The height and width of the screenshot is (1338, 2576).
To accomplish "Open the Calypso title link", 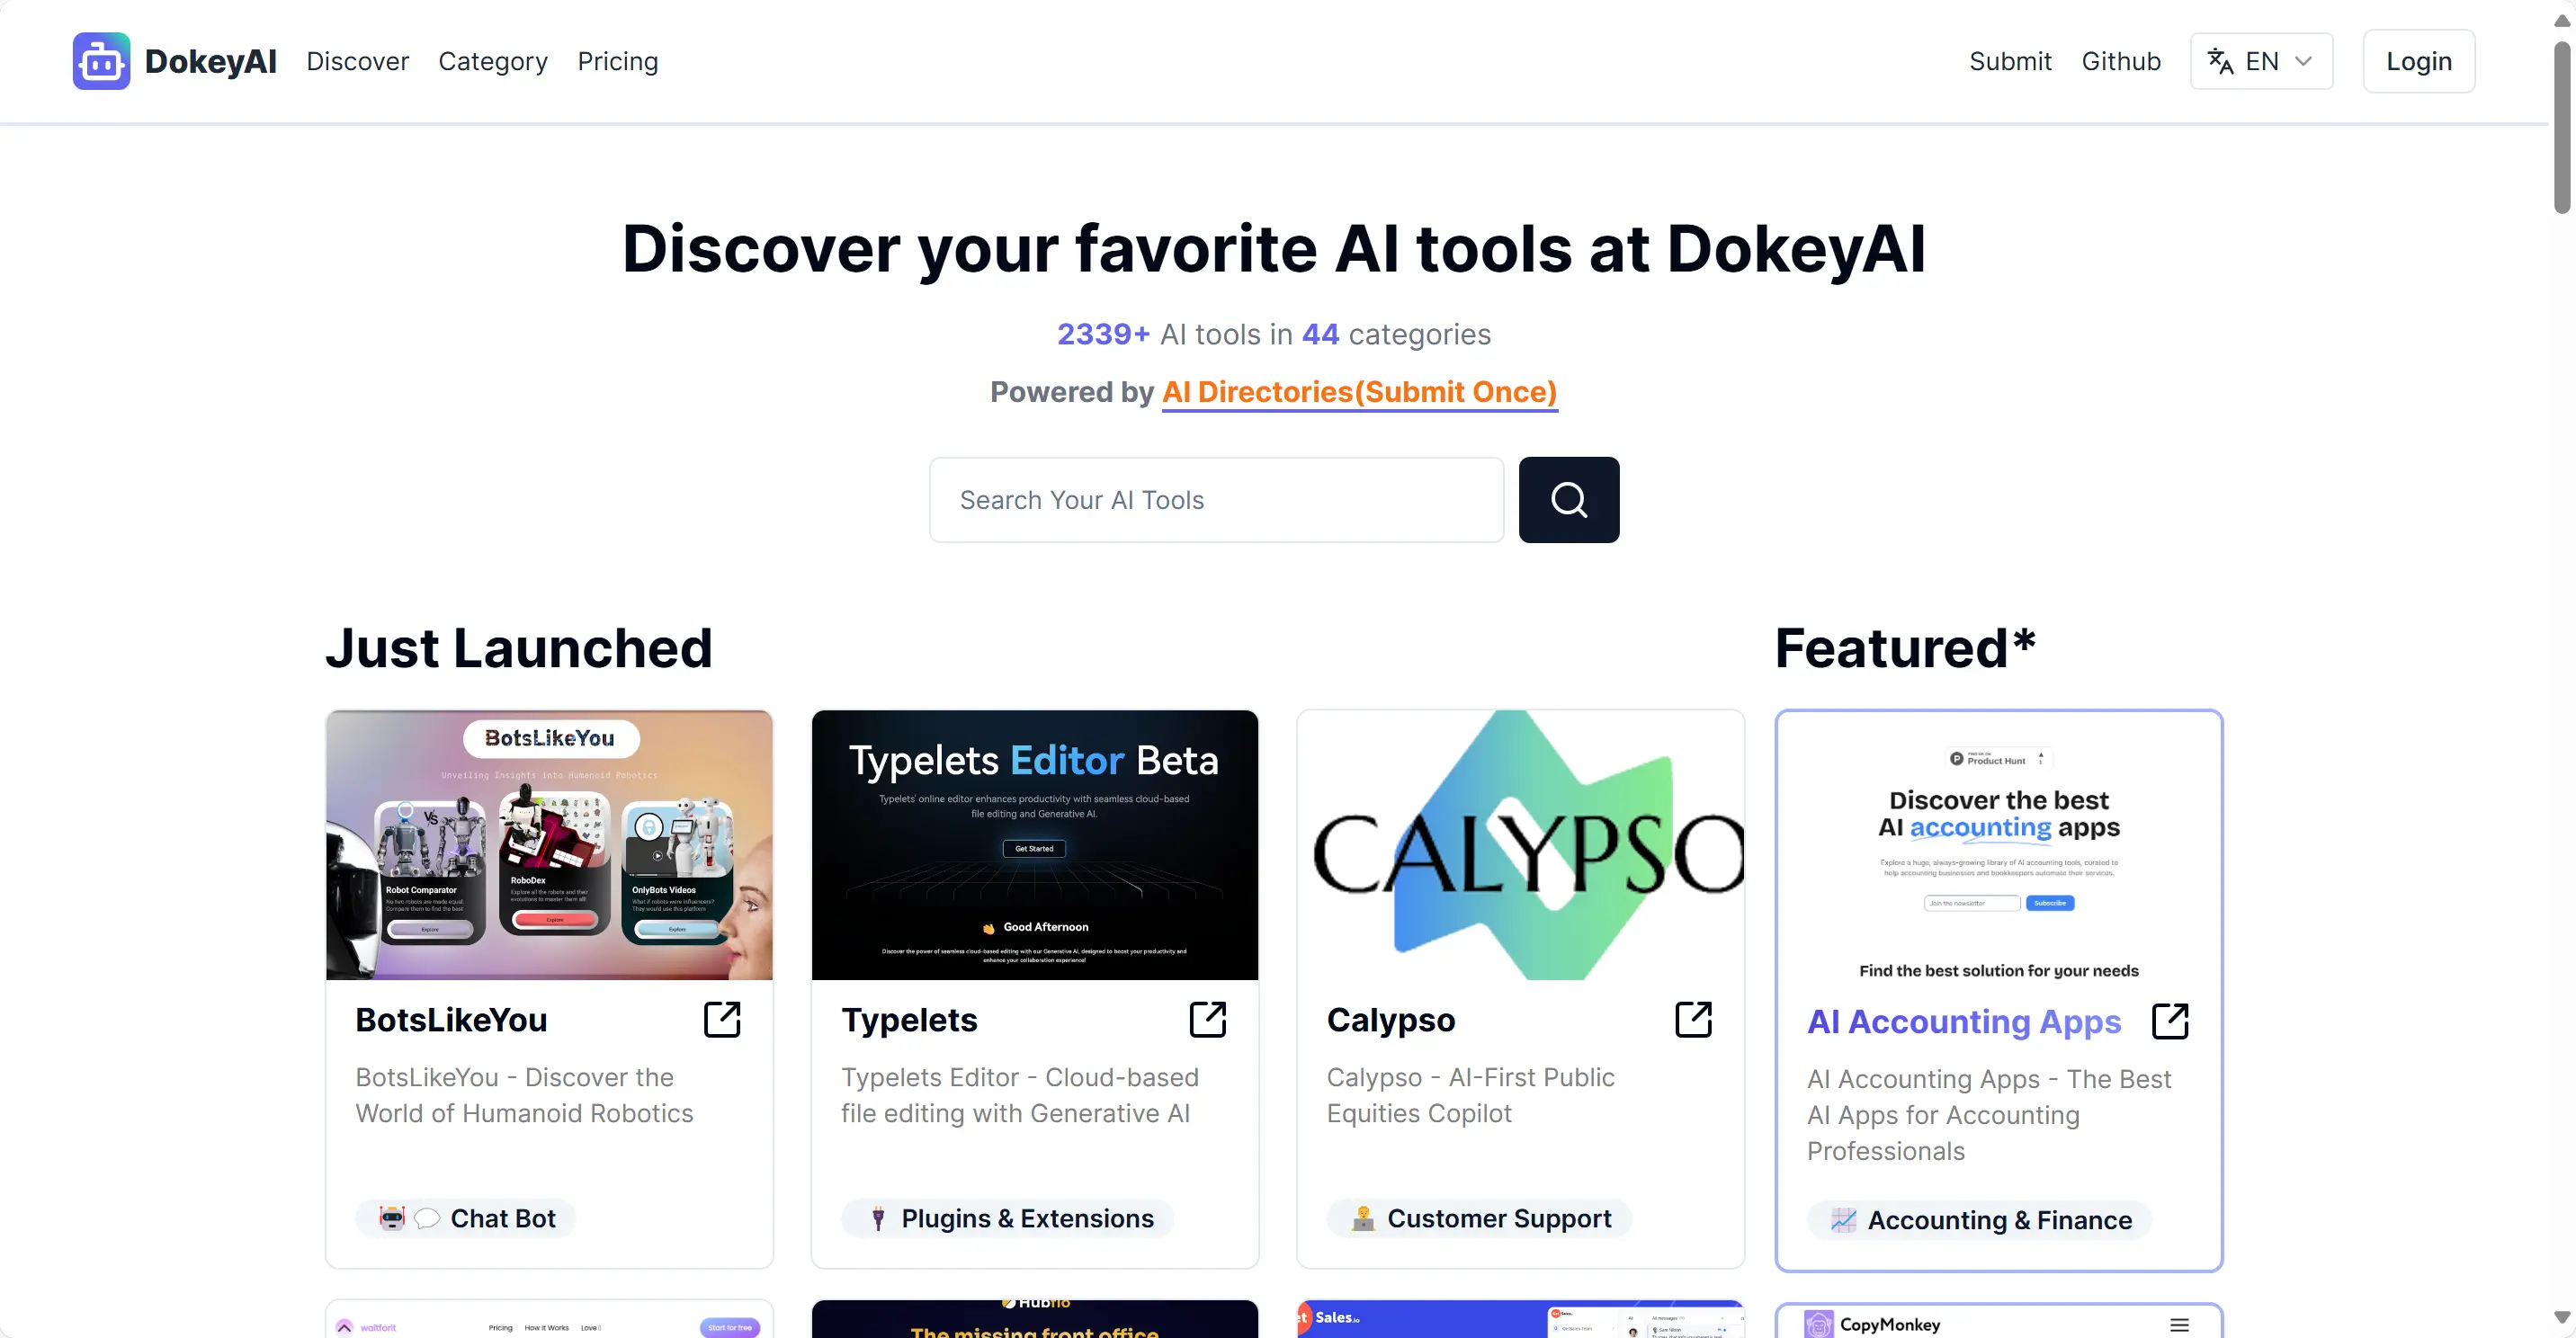I will [x=1391, y=1020].
